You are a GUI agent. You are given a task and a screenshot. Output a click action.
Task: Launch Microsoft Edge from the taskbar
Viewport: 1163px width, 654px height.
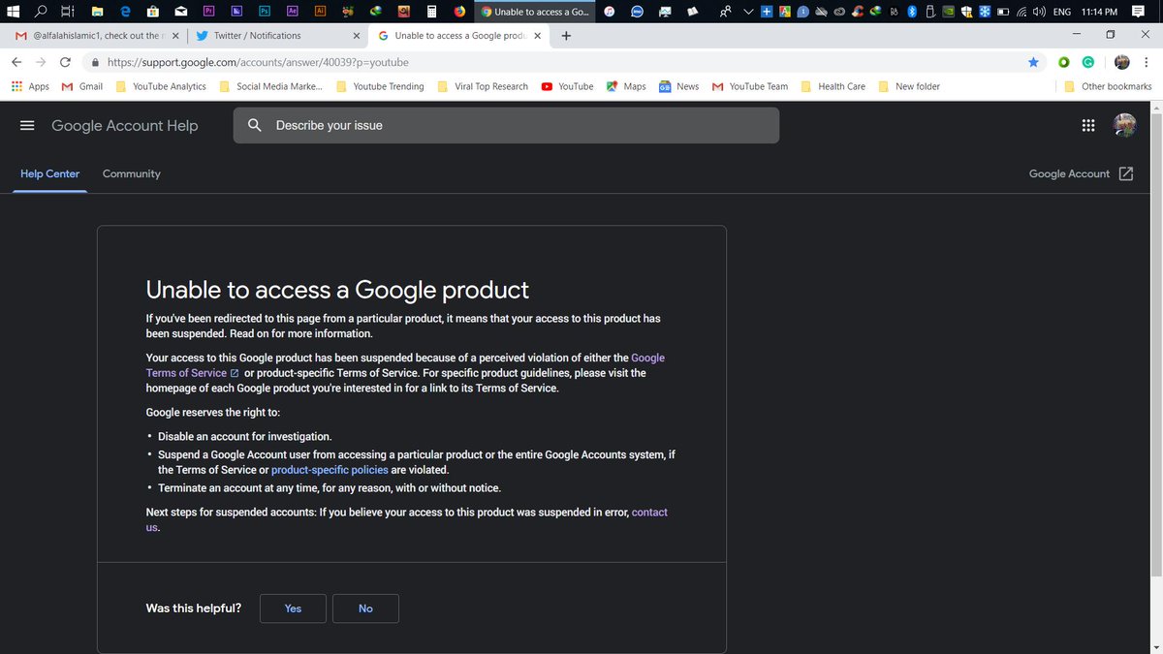click(x=125, y=12)
